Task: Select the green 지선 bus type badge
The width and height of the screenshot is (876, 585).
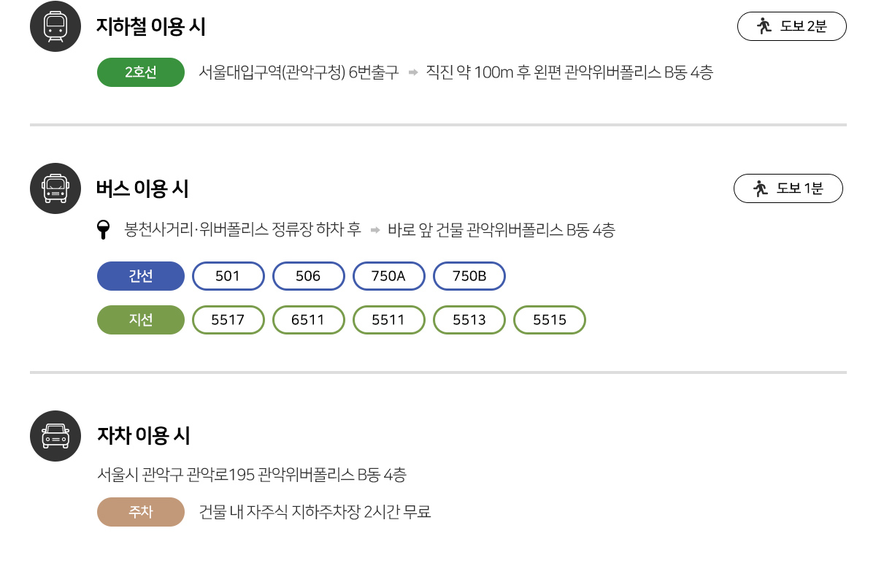Action: pos(141,320)
